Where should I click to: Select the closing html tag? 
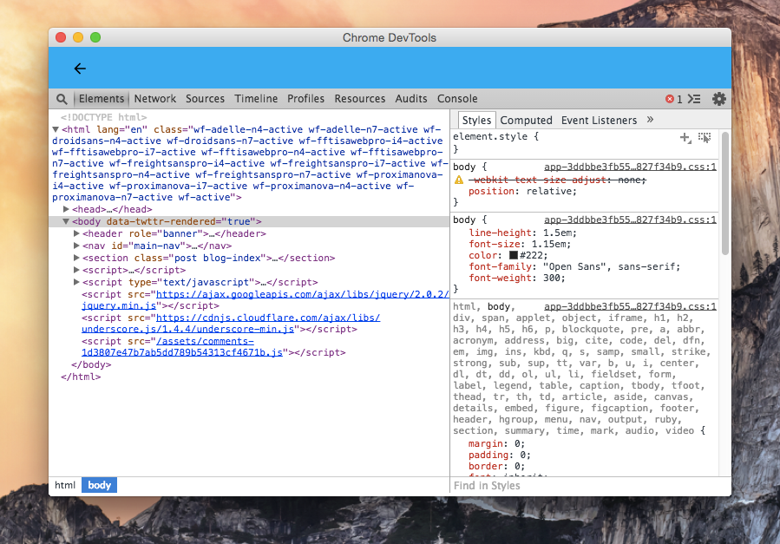tap(81, 377)
